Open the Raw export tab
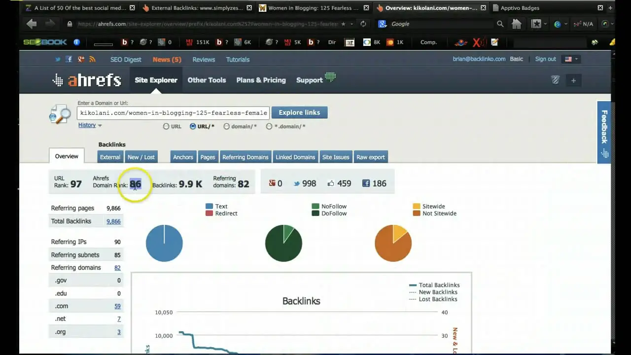Screen dimensions: 631x355 point(371,157)
